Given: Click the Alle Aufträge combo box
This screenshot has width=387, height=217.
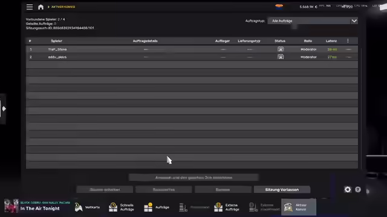Looking at the screenshot, I should pyautogui.click(x=313, y=21).
